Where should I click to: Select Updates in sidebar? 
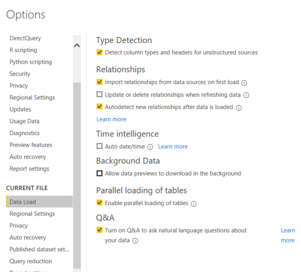[20, 109]
